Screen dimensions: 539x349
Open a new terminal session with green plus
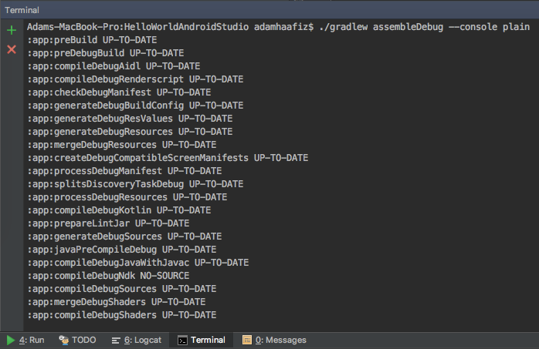(x=12, y=30)
